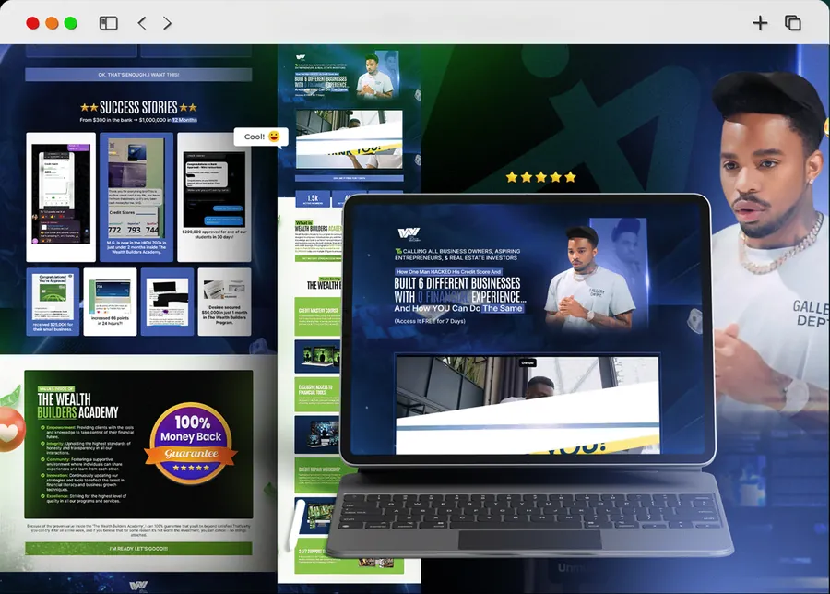
Task: Toggle the browser sidebar icon
Action: (109, 23)
